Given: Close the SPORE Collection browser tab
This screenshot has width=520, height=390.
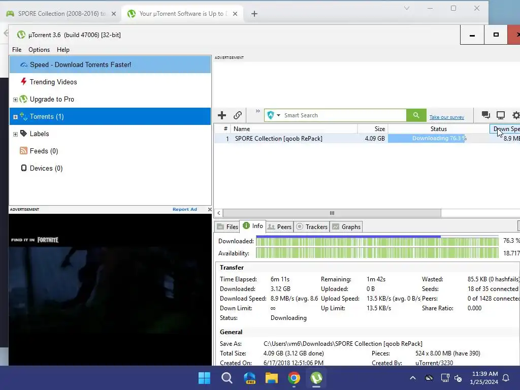Looking at the screenshot, I should pyautogui.click(x=114, y=14).
